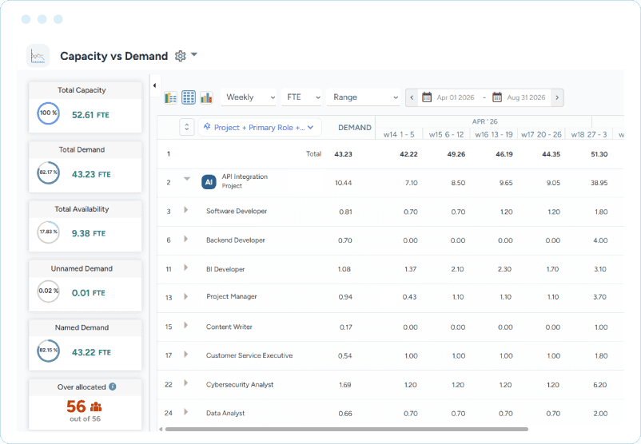Image resolution: width=641 pixels, height=444 pixels.
Task: Expand the Content Writer row
Action: (186, 325)
